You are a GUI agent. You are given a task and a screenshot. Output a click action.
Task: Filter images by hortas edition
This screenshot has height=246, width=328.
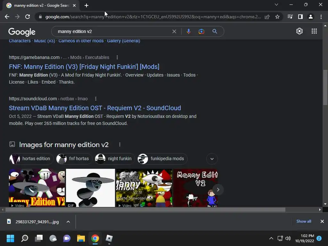pyautogui.click(x=31, y=159)
